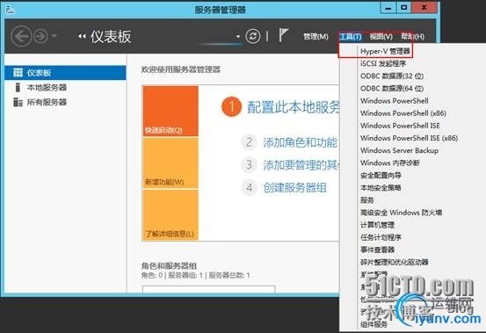The height and width of the screenshot is (333, 486).
Task: Launch Windows PowerShell (x86)
Action: pyautogui.click(x=403, y=113)
